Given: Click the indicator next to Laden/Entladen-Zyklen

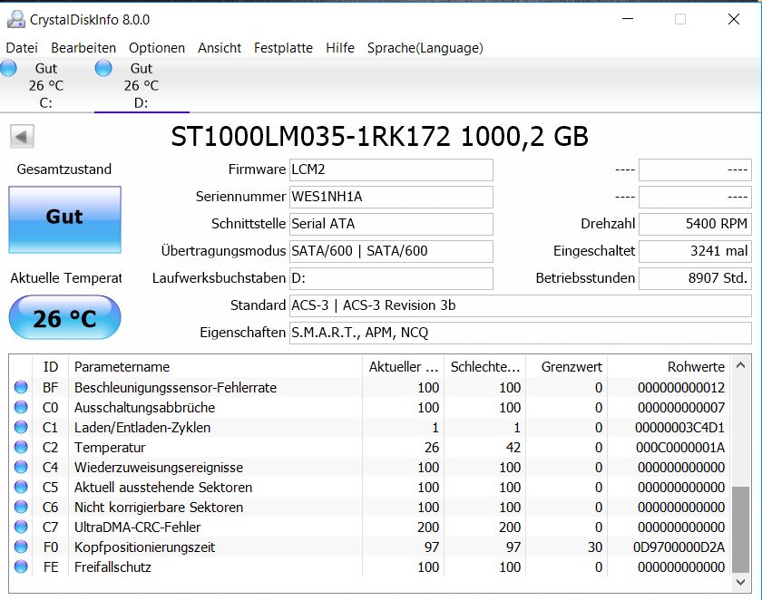Looking at the screenshot, I should (22, 427).
